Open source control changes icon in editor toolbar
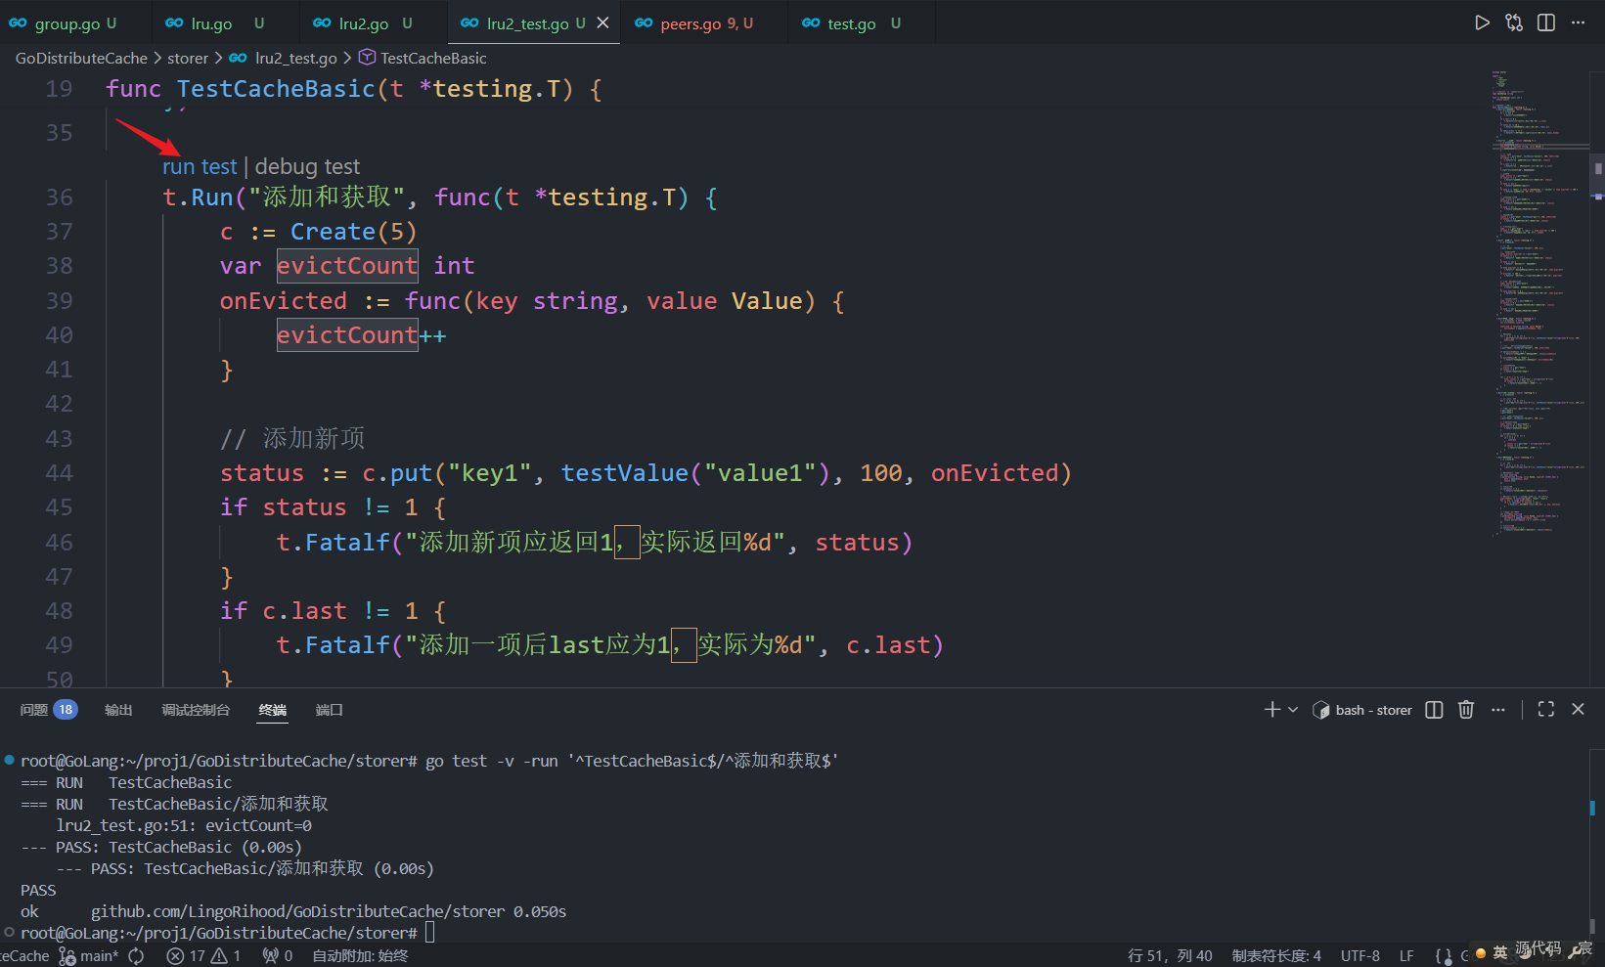1605x967 pixels. (1514, 22)
